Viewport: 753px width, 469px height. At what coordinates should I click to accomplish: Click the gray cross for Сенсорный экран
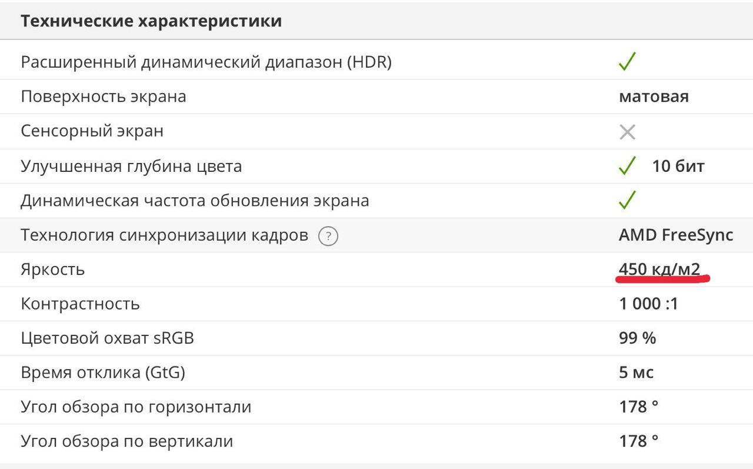coord(628,132)
